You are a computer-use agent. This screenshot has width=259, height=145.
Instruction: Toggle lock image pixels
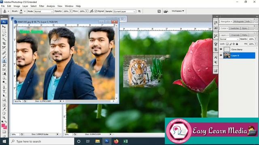[231, 44]
